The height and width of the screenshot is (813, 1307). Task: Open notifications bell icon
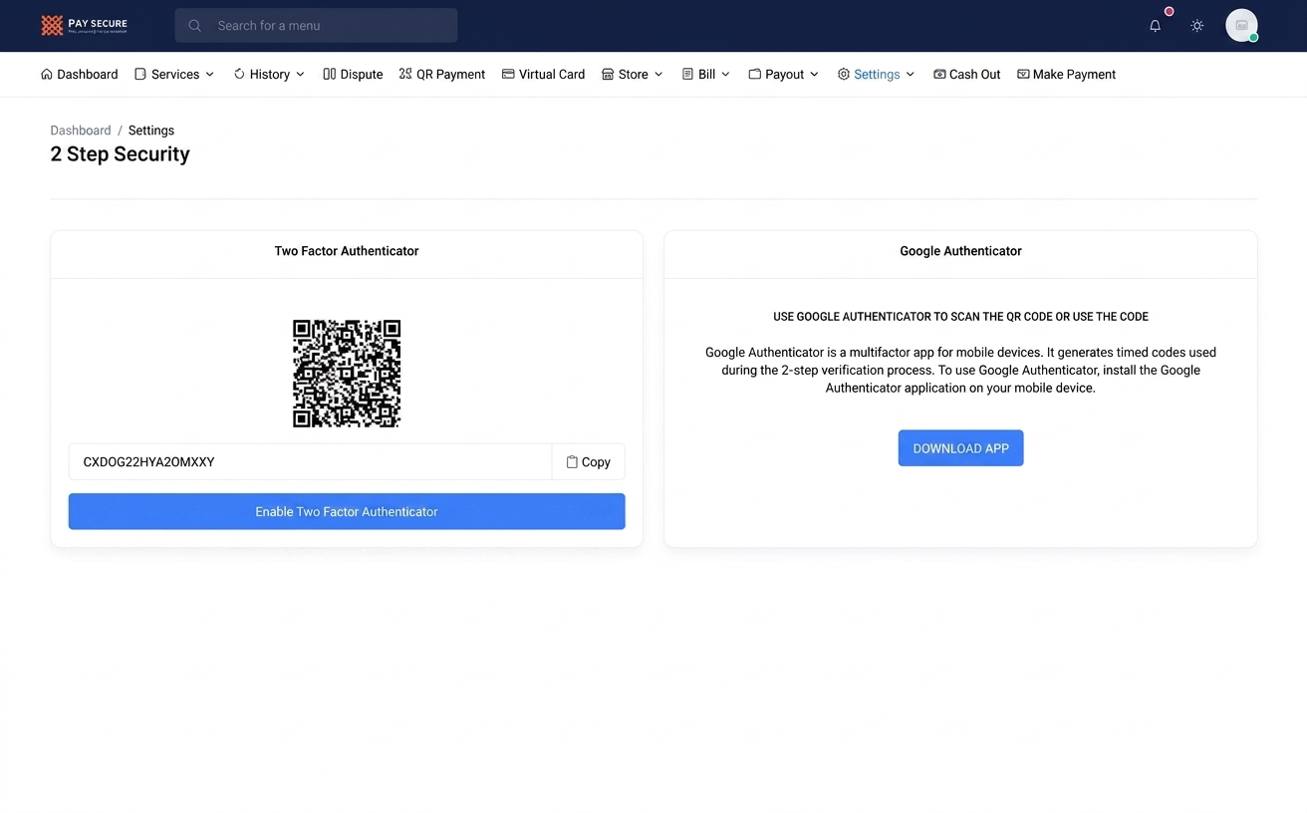pos(1156,26)
